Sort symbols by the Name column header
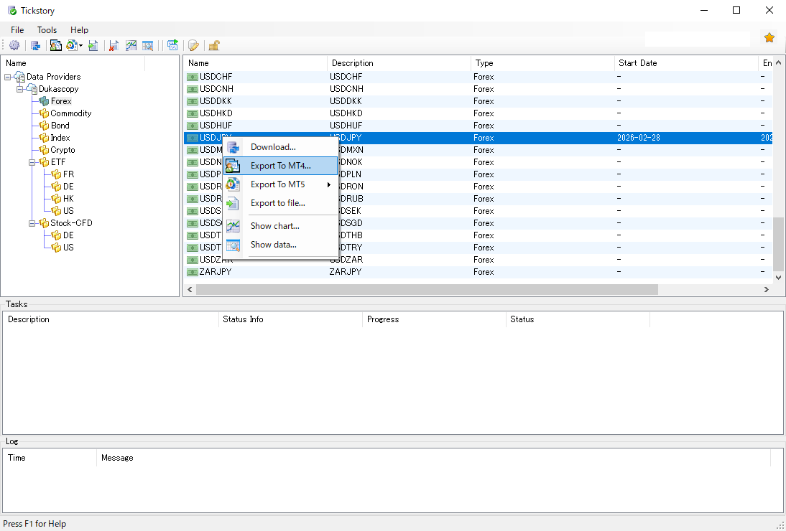The image size is (786, 531). tap(256, 63)
